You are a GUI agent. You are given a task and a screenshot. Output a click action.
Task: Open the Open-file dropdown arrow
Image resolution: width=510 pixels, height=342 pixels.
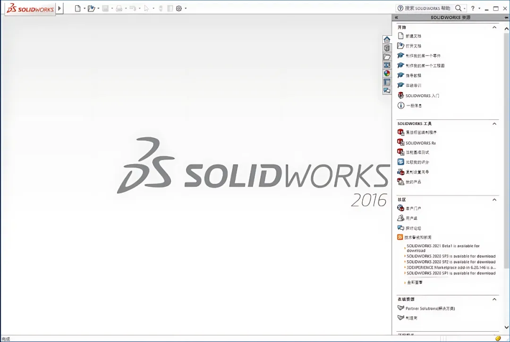pyautogui.click(x=98, y=8)
